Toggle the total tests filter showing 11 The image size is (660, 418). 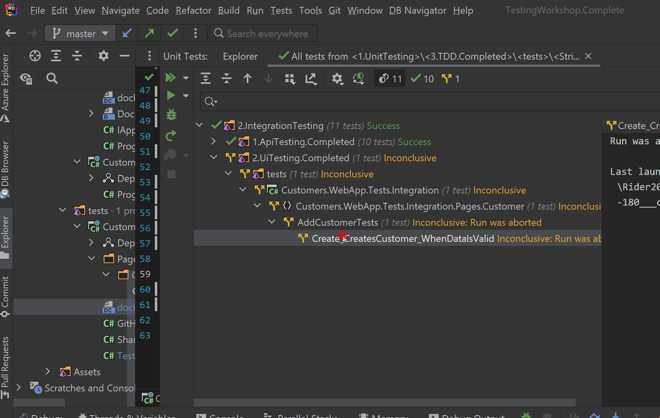click(390, 79)
